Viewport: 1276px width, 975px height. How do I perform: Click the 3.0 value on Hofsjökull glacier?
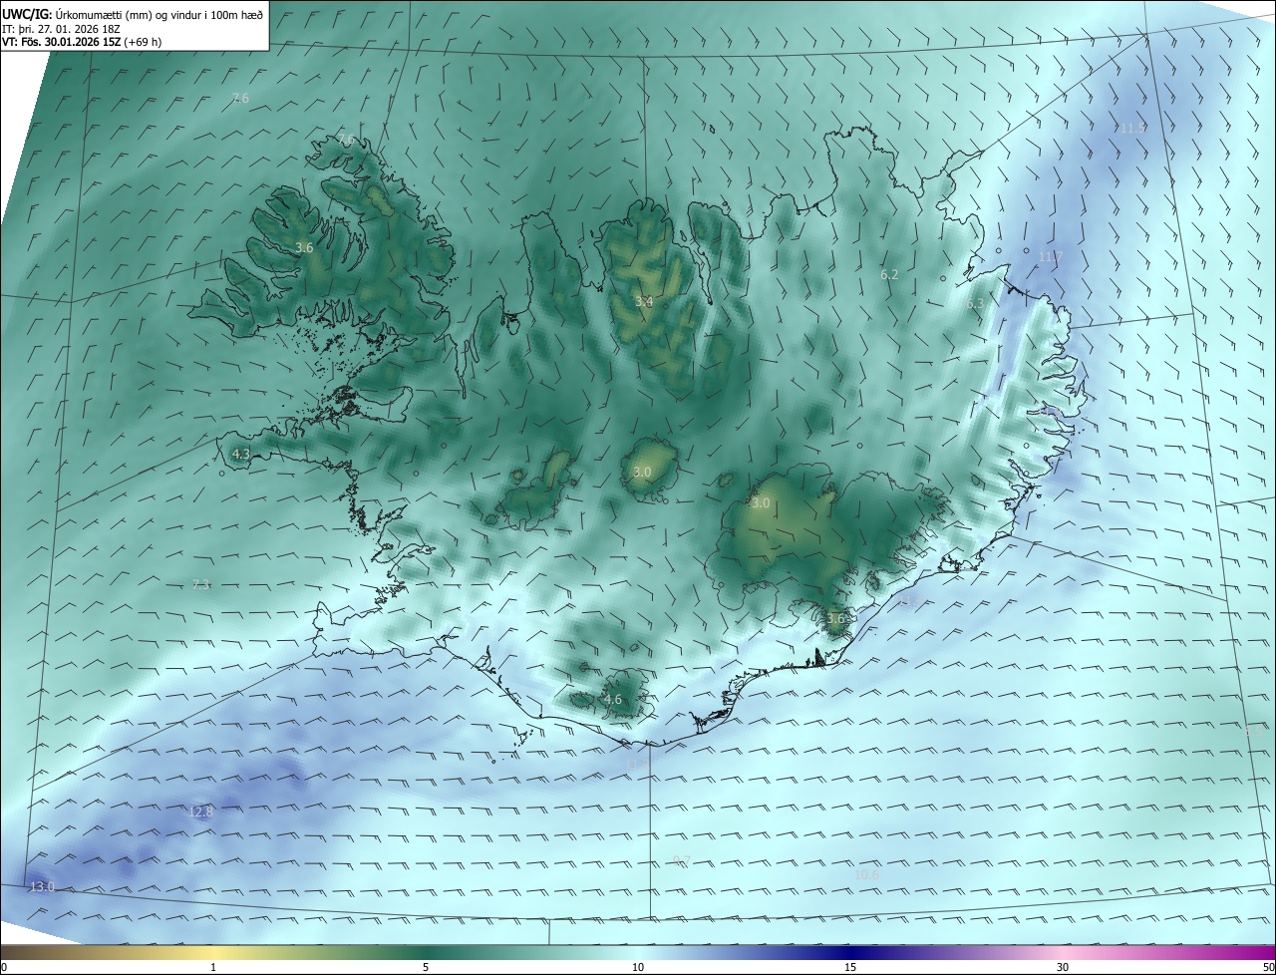(642, 472)
